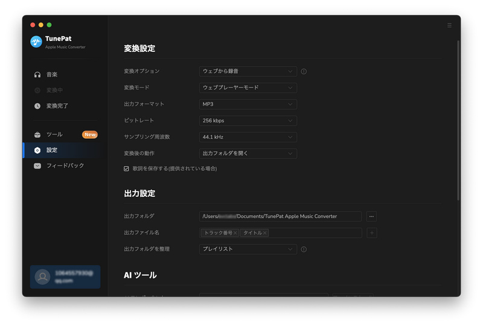
Task: Click the AI ツール heading
Action: [140, 275]
